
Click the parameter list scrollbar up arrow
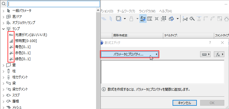point(98,10)
